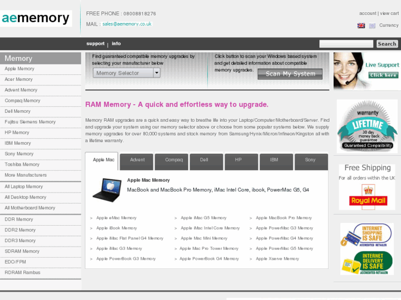Open Apple MacBook Pro Memory link
401x300 pixels.
pyautogui.click(x=284, y=218)
